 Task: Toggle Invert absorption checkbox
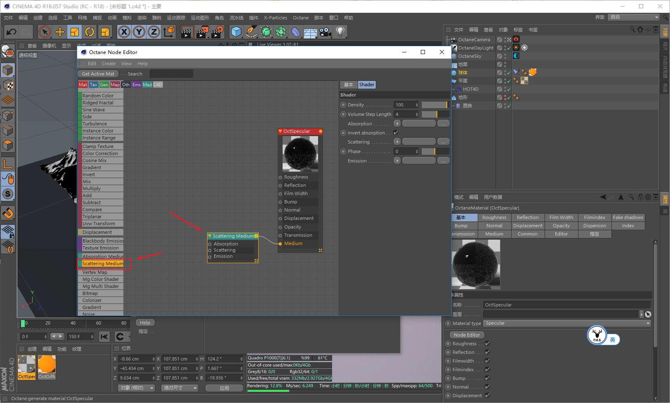coord(396,133)
